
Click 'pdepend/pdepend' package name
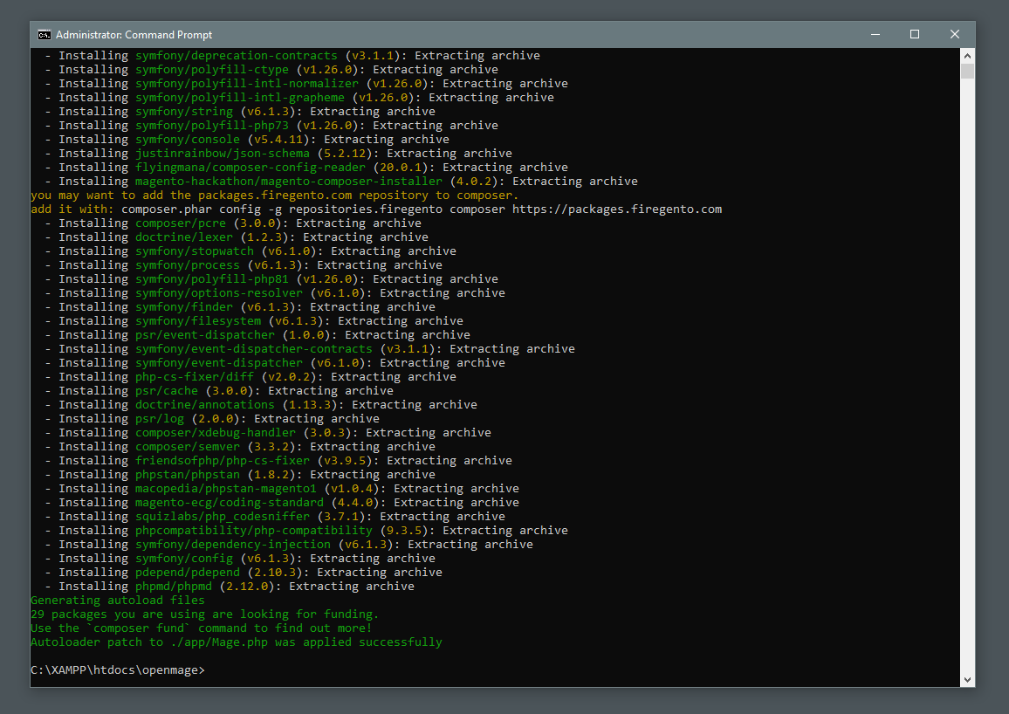point(188,573)
